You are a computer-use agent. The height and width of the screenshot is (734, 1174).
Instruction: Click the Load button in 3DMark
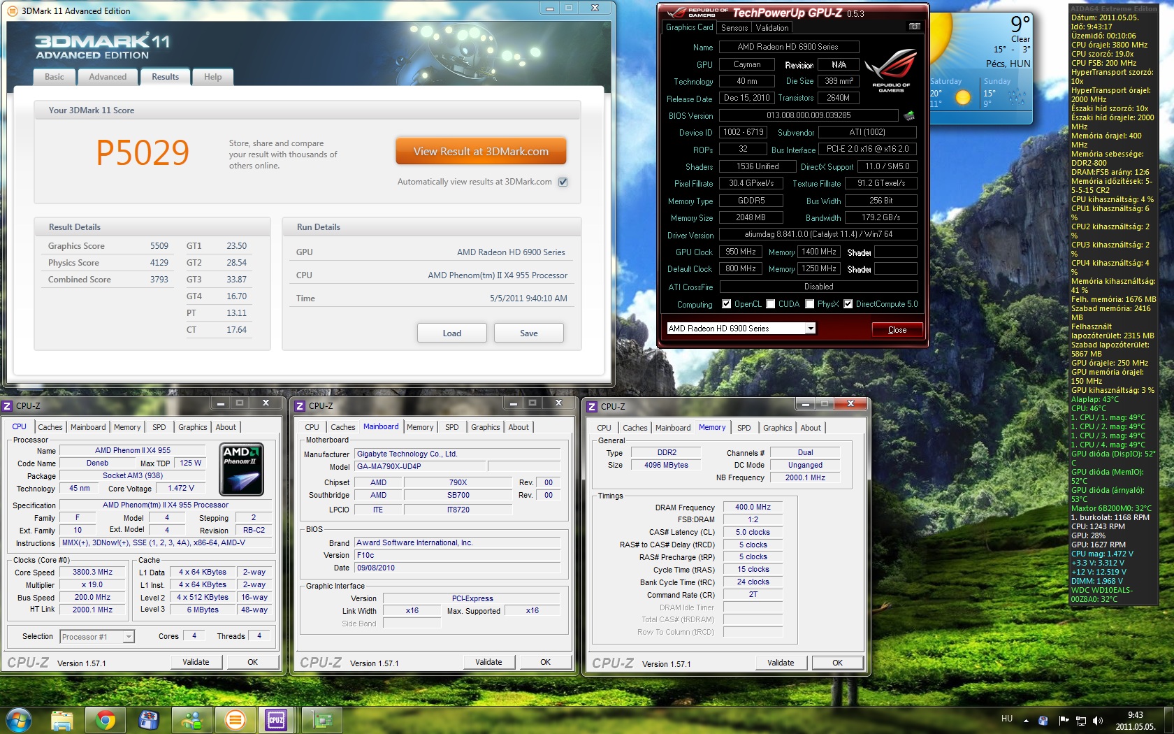point(452,333)
